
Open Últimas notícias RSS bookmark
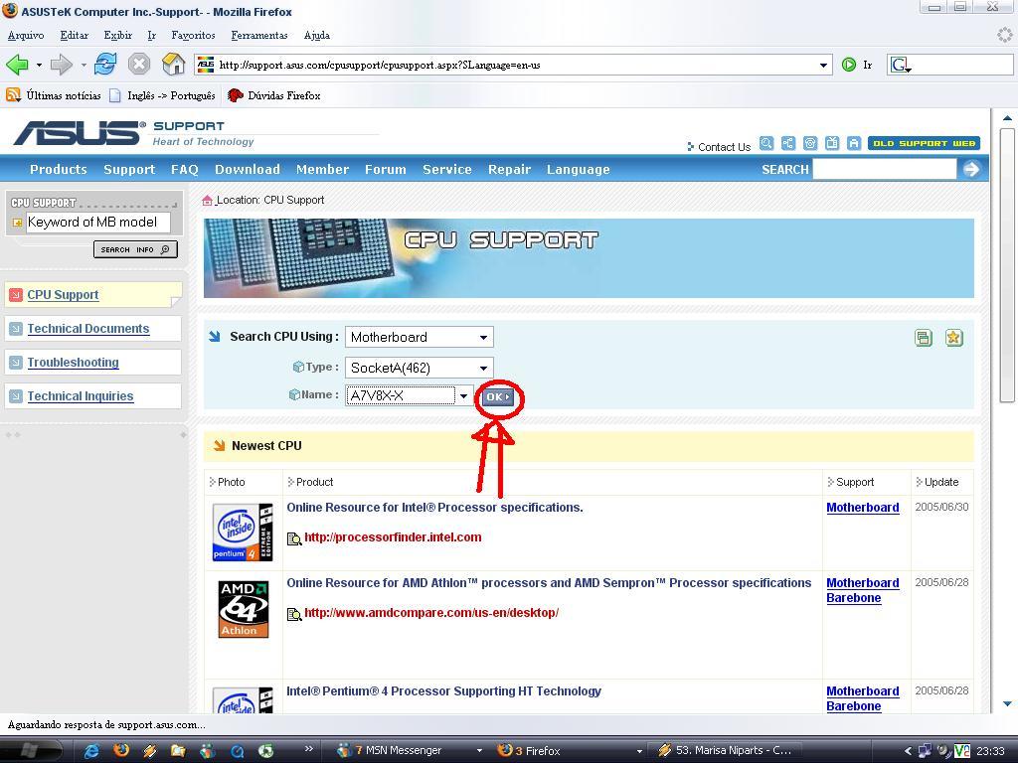tap(54, 95)
